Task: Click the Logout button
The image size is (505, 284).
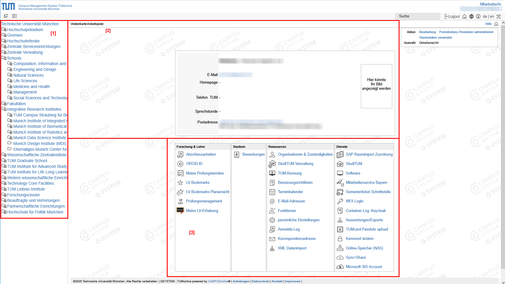Action: coord(452,17)
